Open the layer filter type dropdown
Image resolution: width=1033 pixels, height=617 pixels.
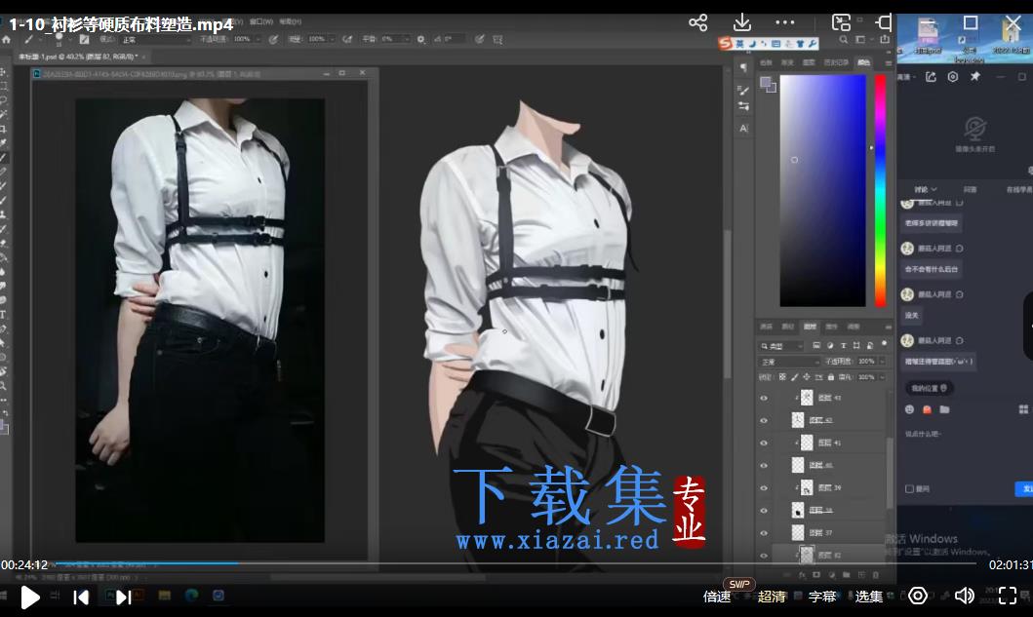click(782, 346)
